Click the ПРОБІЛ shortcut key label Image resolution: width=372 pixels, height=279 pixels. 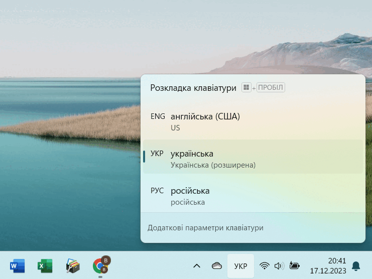(271, 87)
